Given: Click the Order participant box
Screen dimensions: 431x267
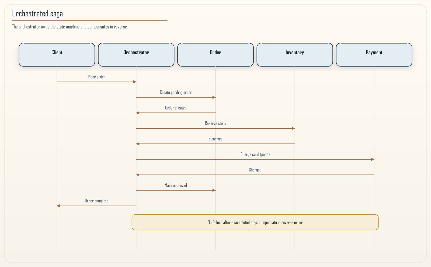Looking at the screenshot, I should click(x=215, y=55).
